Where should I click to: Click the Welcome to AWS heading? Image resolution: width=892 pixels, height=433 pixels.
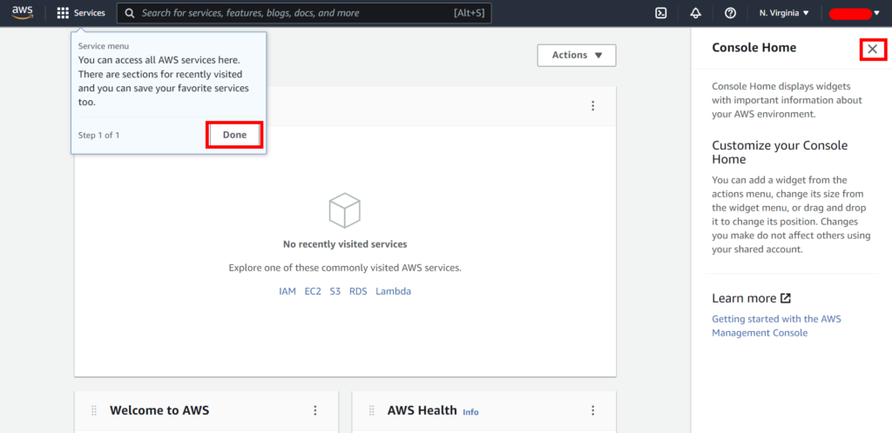coord(159,410)
